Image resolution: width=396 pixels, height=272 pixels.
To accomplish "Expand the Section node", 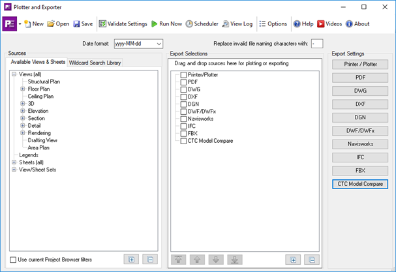I will pos(23,118).
